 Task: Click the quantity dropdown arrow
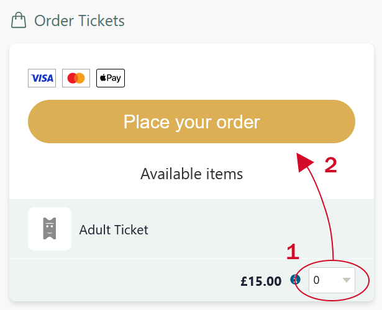[346, 281]
